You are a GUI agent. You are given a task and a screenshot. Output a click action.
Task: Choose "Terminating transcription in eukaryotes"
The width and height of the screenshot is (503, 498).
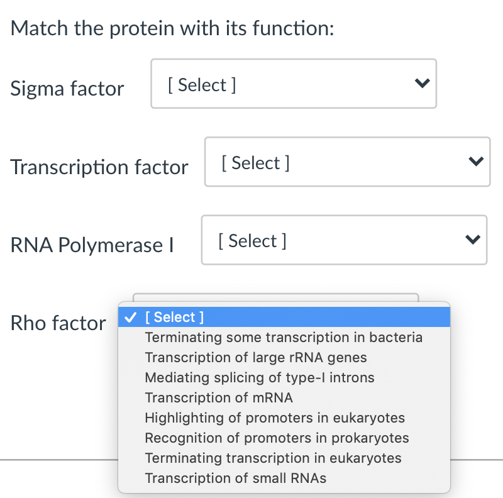click(273, 458)
